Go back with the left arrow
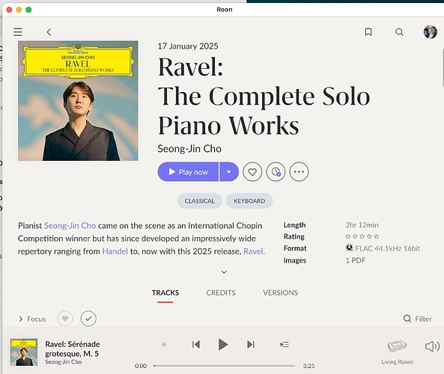The height and width of the screenshot is (374, 444). 49,32
